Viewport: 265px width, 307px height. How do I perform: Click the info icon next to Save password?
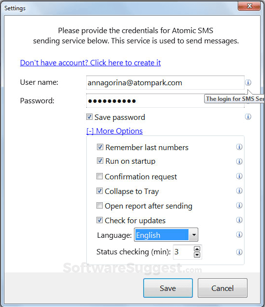[x=248, y=116]
